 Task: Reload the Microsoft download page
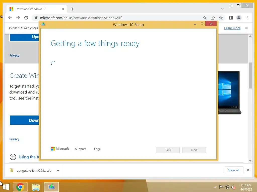click(x=26, y=18)
